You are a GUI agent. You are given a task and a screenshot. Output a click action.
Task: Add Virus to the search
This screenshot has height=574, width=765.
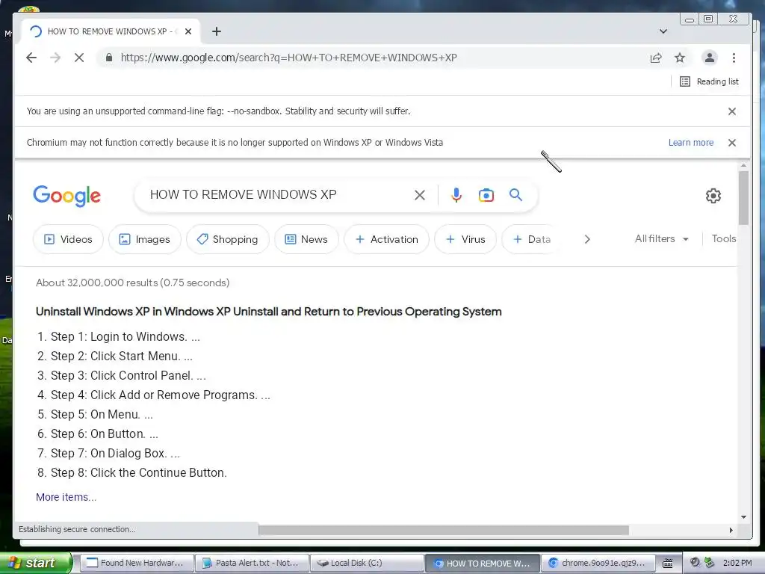tap(465, 239)
